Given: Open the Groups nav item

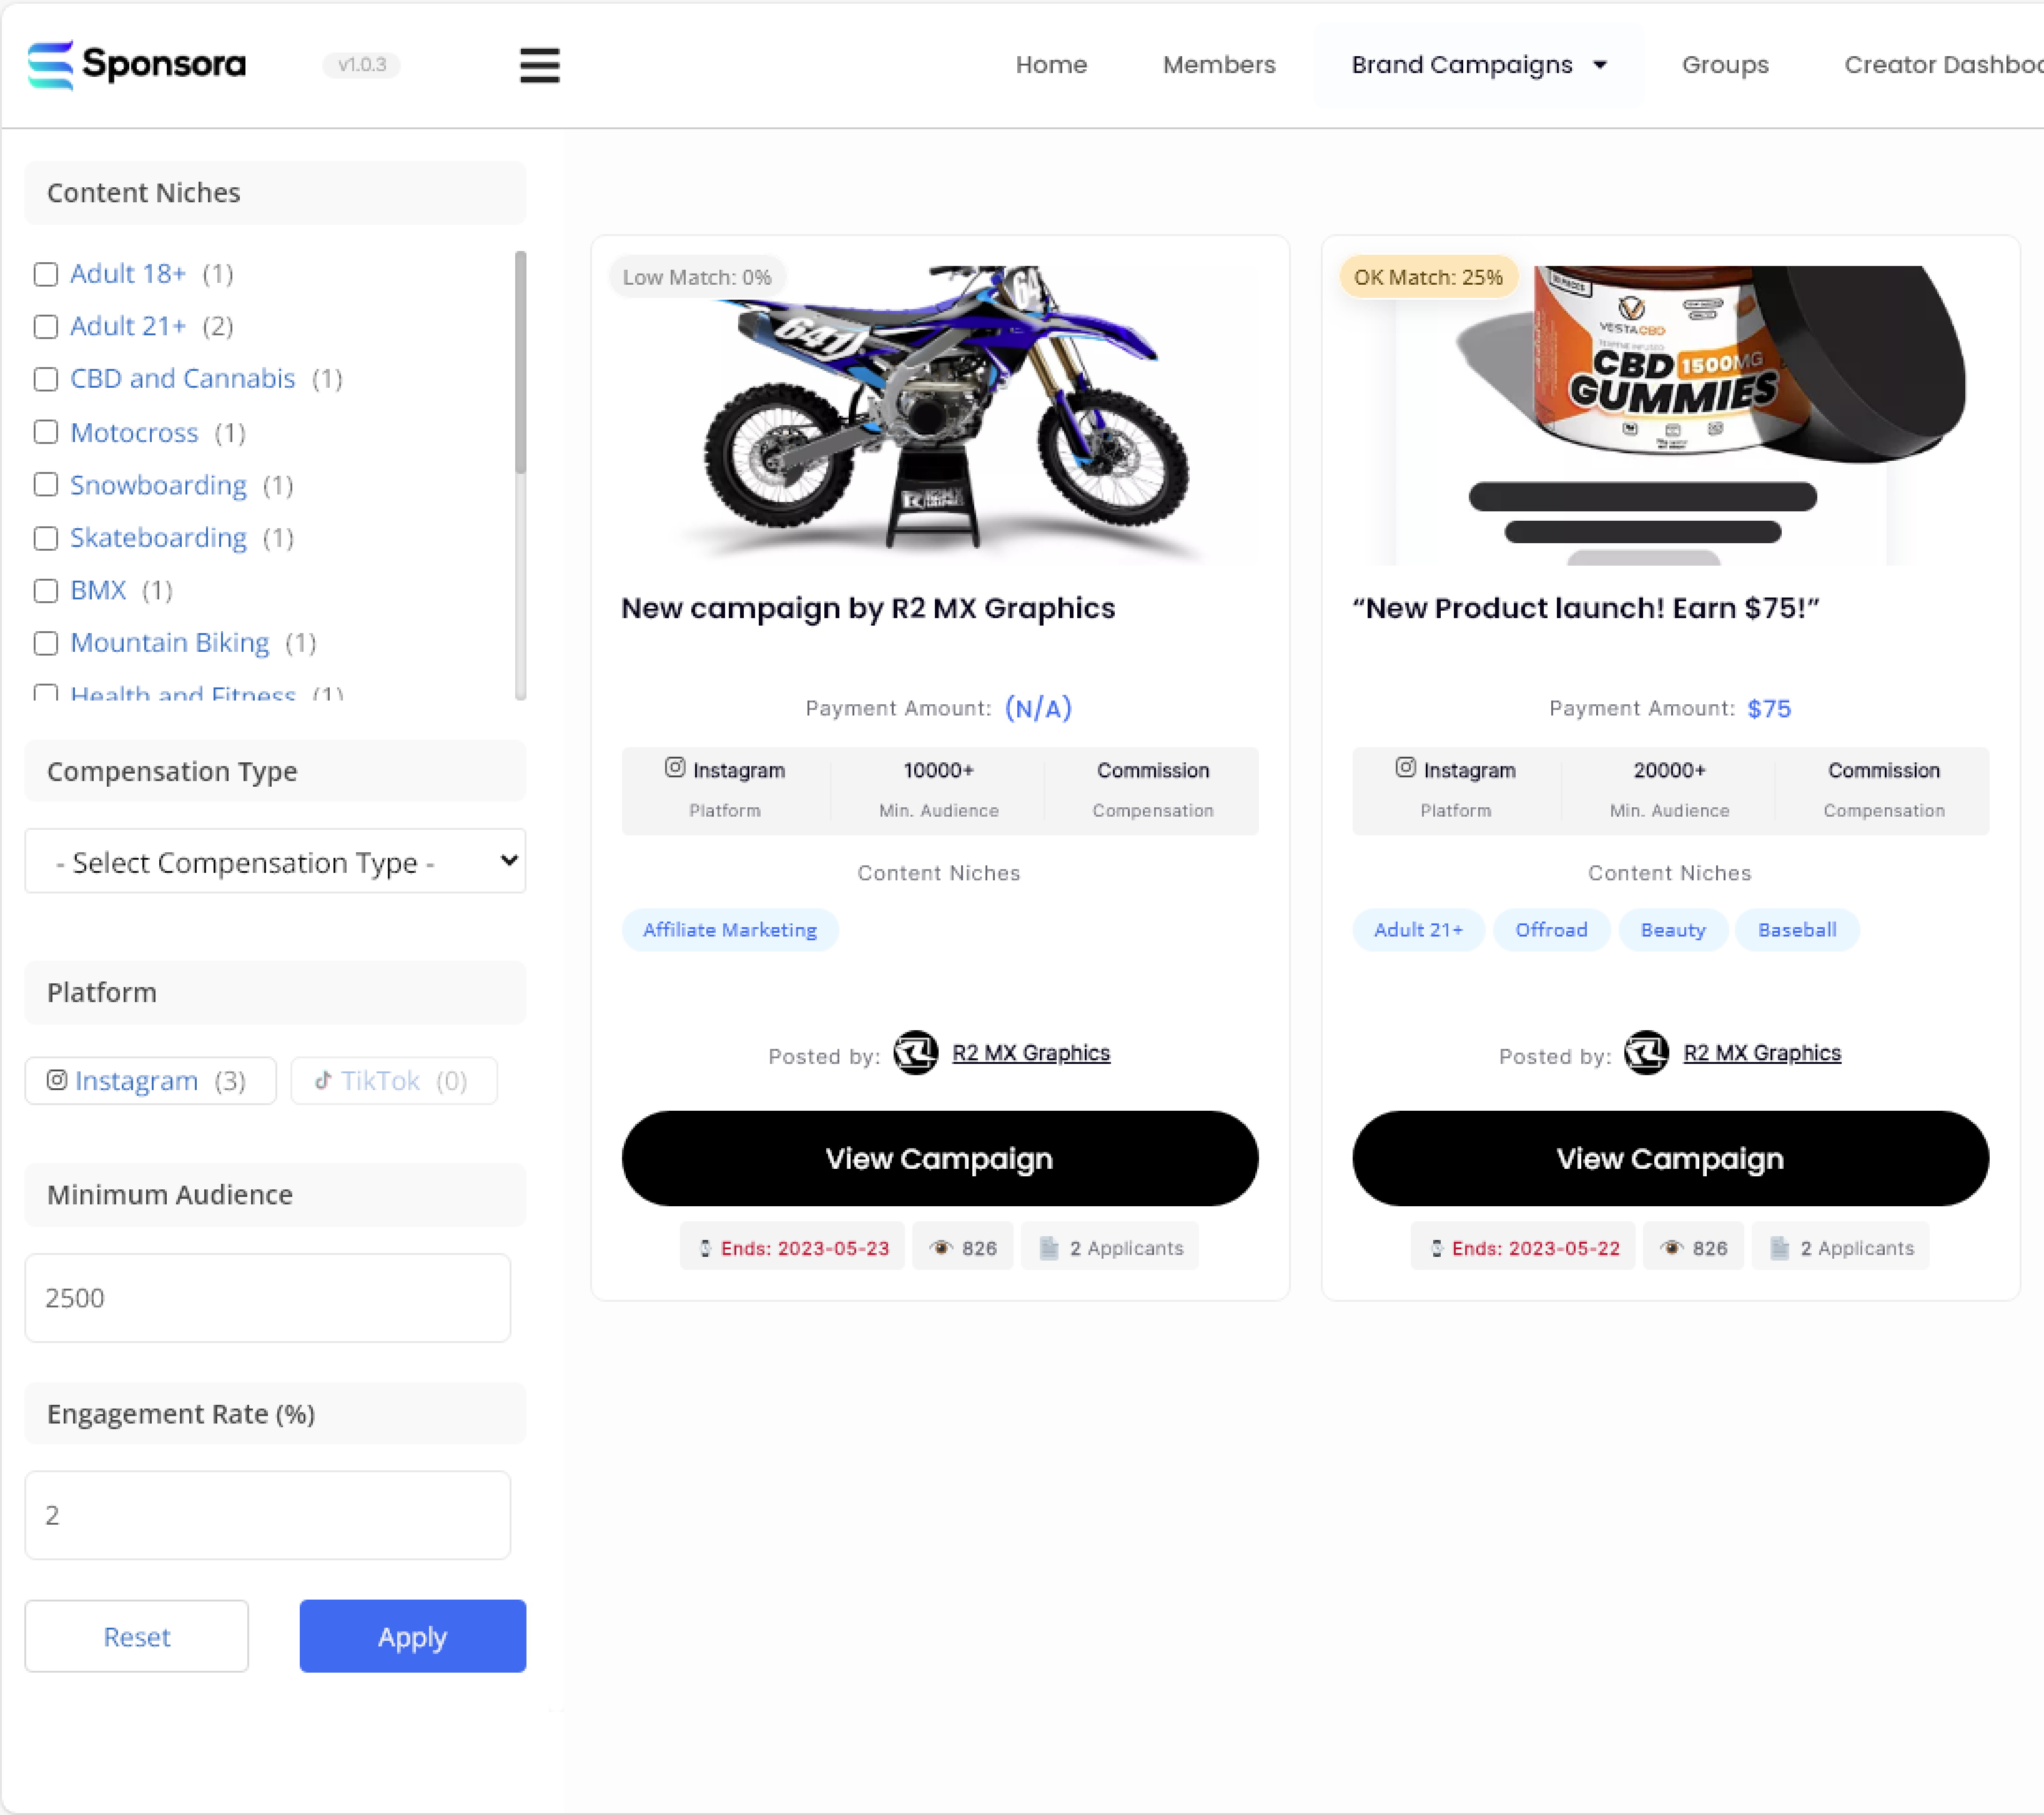Looking at the screenshot, I should (1725, 65).
